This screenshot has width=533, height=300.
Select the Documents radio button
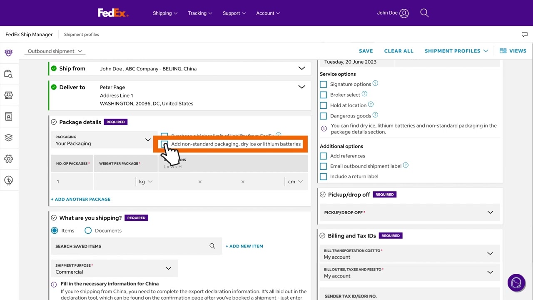coord(88,230)
